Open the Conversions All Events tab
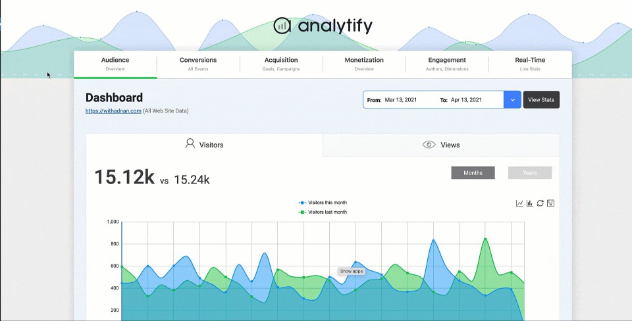Viewport: 632px width, 321px height. [198, 64]
